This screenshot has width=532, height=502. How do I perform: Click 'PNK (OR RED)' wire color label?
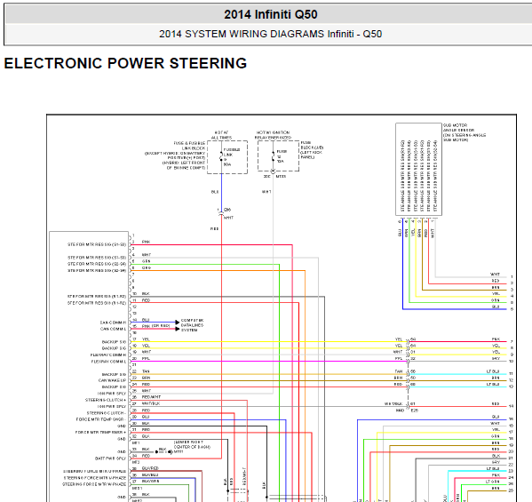tap(156, 326)
